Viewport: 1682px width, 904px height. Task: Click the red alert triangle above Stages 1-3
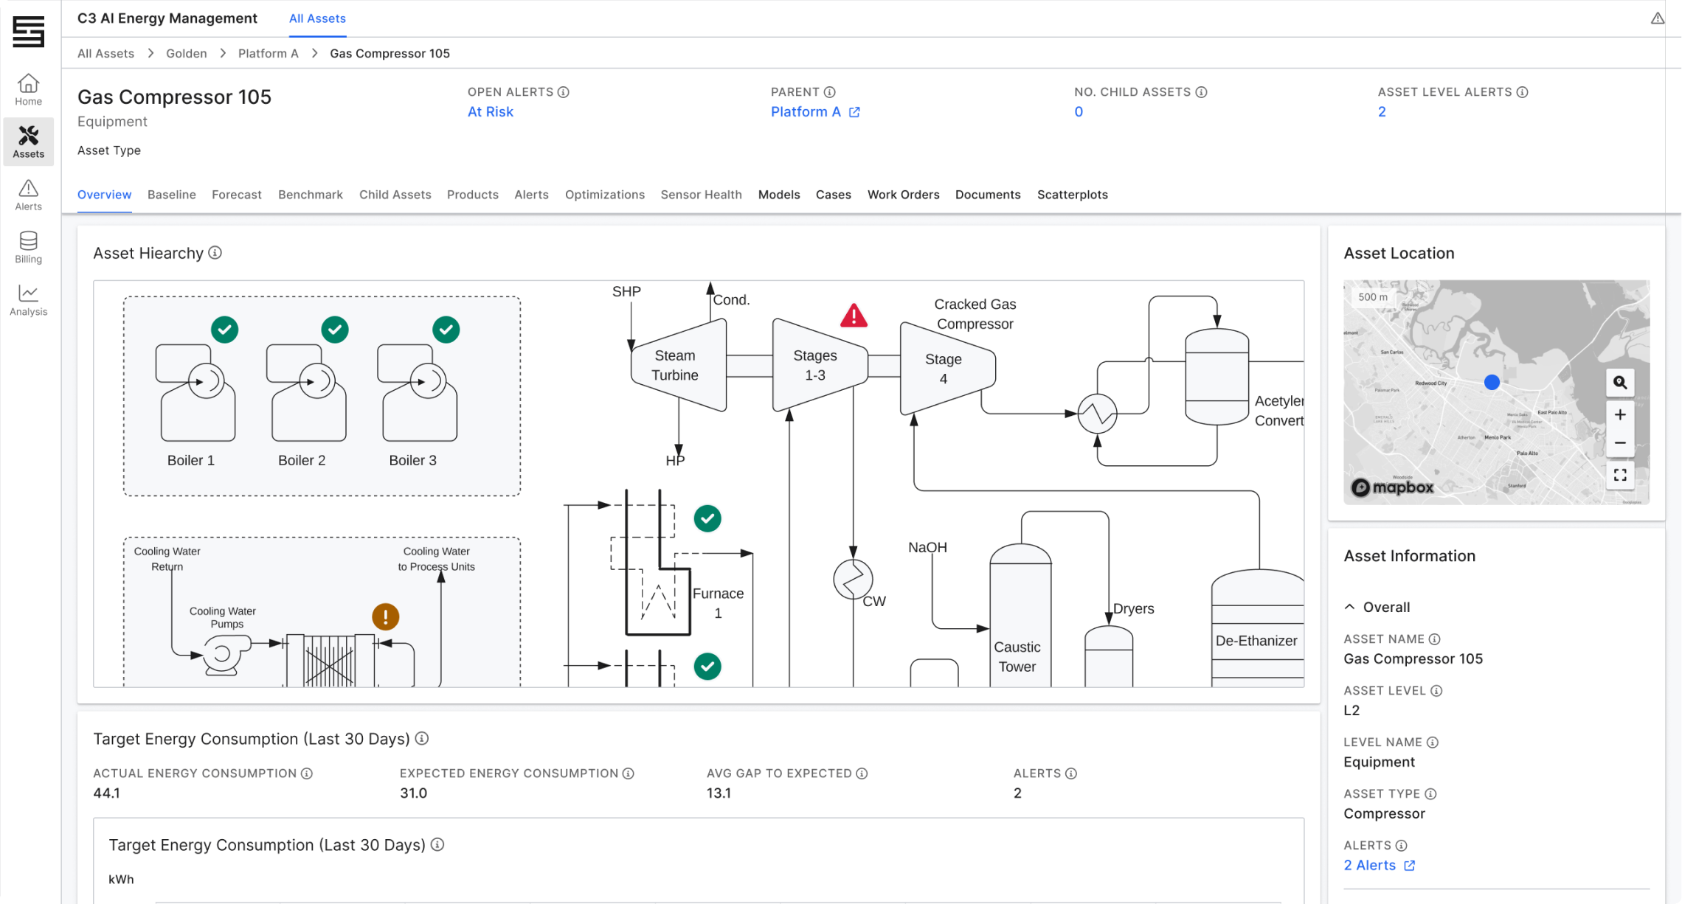854,316
